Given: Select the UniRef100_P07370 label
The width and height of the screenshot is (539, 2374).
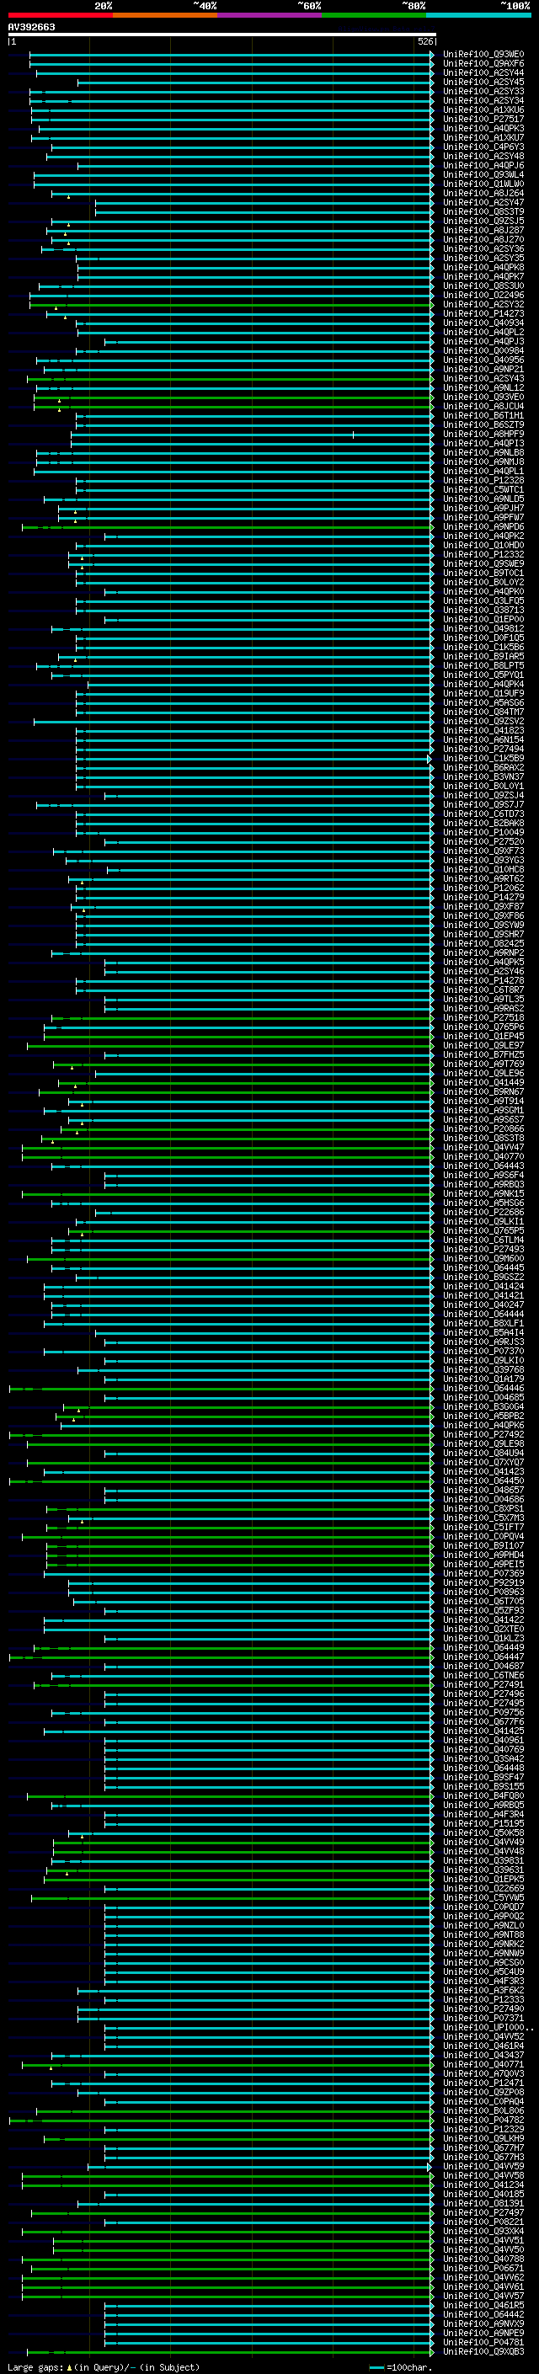Looking at the screenshot, I should (483, 1351).
